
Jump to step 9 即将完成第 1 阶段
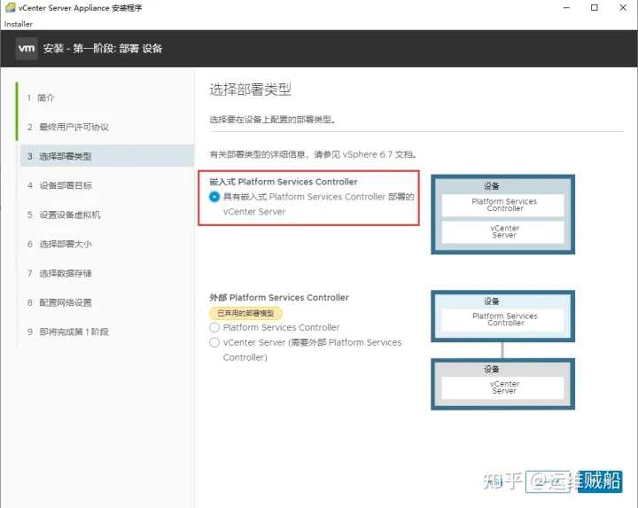point(74,332)
